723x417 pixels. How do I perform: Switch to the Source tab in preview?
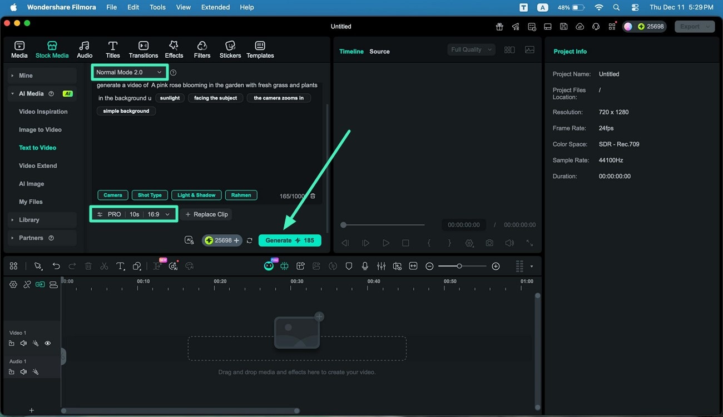(379, 52)
